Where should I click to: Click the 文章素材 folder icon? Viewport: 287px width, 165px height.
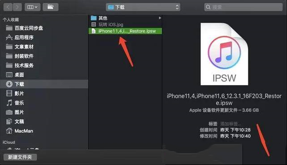click(9, 47)
